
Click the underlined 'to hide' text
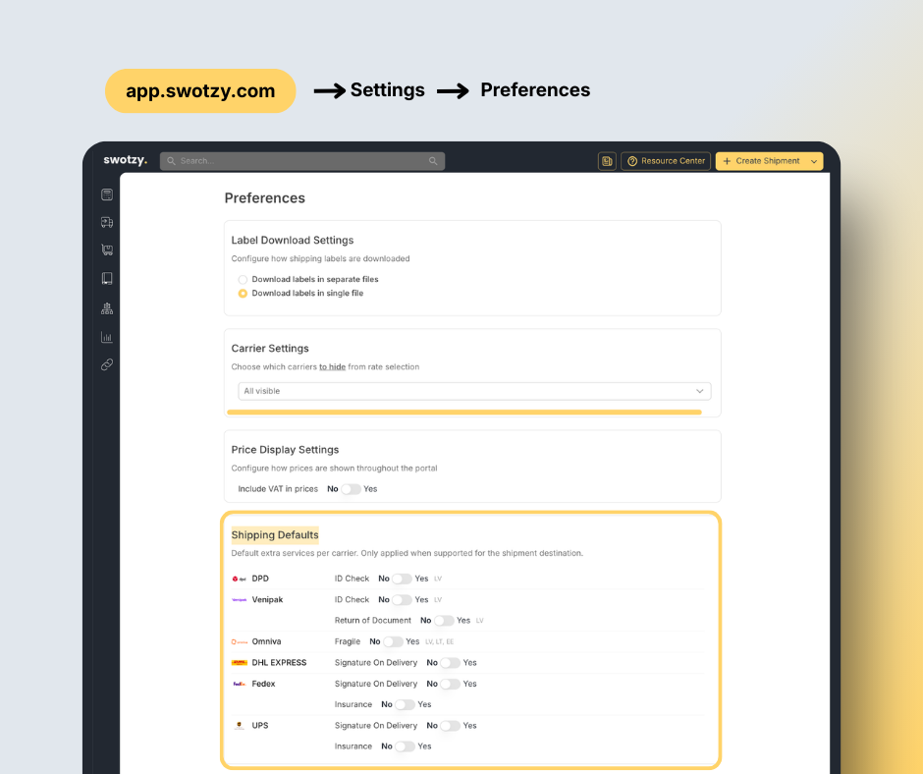[333, 367]
